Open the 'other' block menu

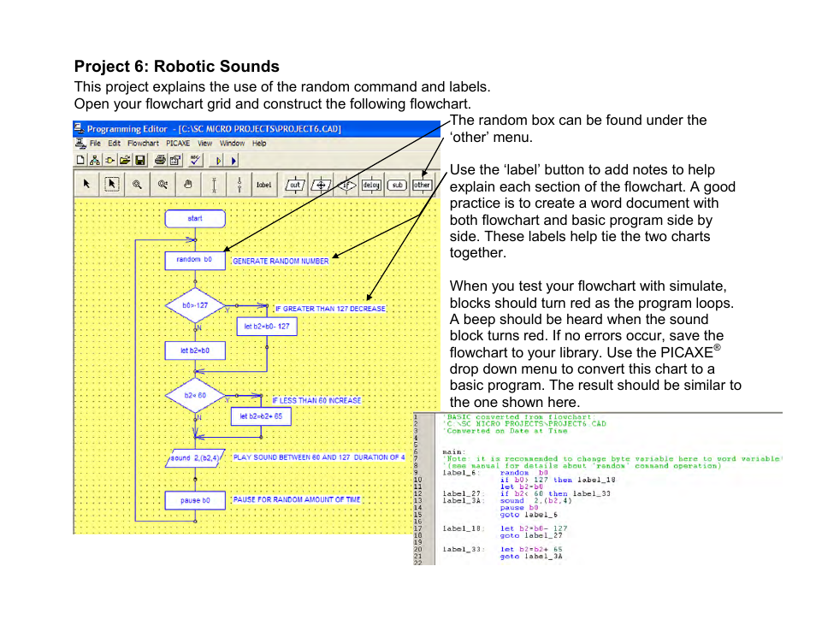coord(422,185)
